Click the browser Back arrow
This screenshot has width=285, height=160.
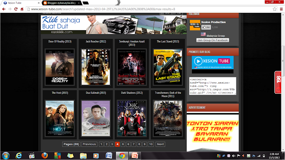(4, 9)
